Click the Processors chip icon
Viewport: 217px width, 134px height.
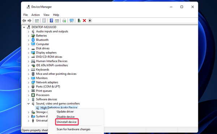point(33,95)
